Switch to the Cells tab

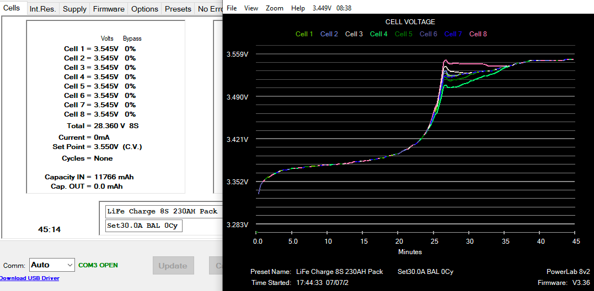click(x=12, y=8)
